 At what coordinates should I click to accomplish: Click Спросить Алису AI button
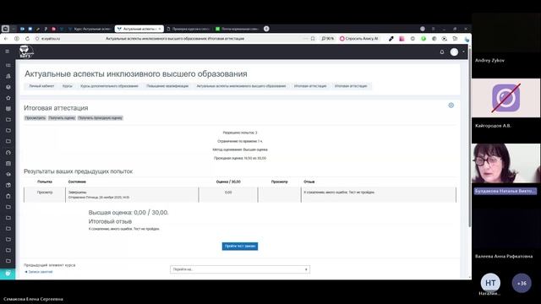(359, 39)
